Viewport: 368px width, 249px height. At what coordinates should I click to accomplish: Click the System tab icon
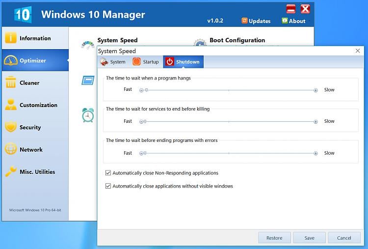104,62
